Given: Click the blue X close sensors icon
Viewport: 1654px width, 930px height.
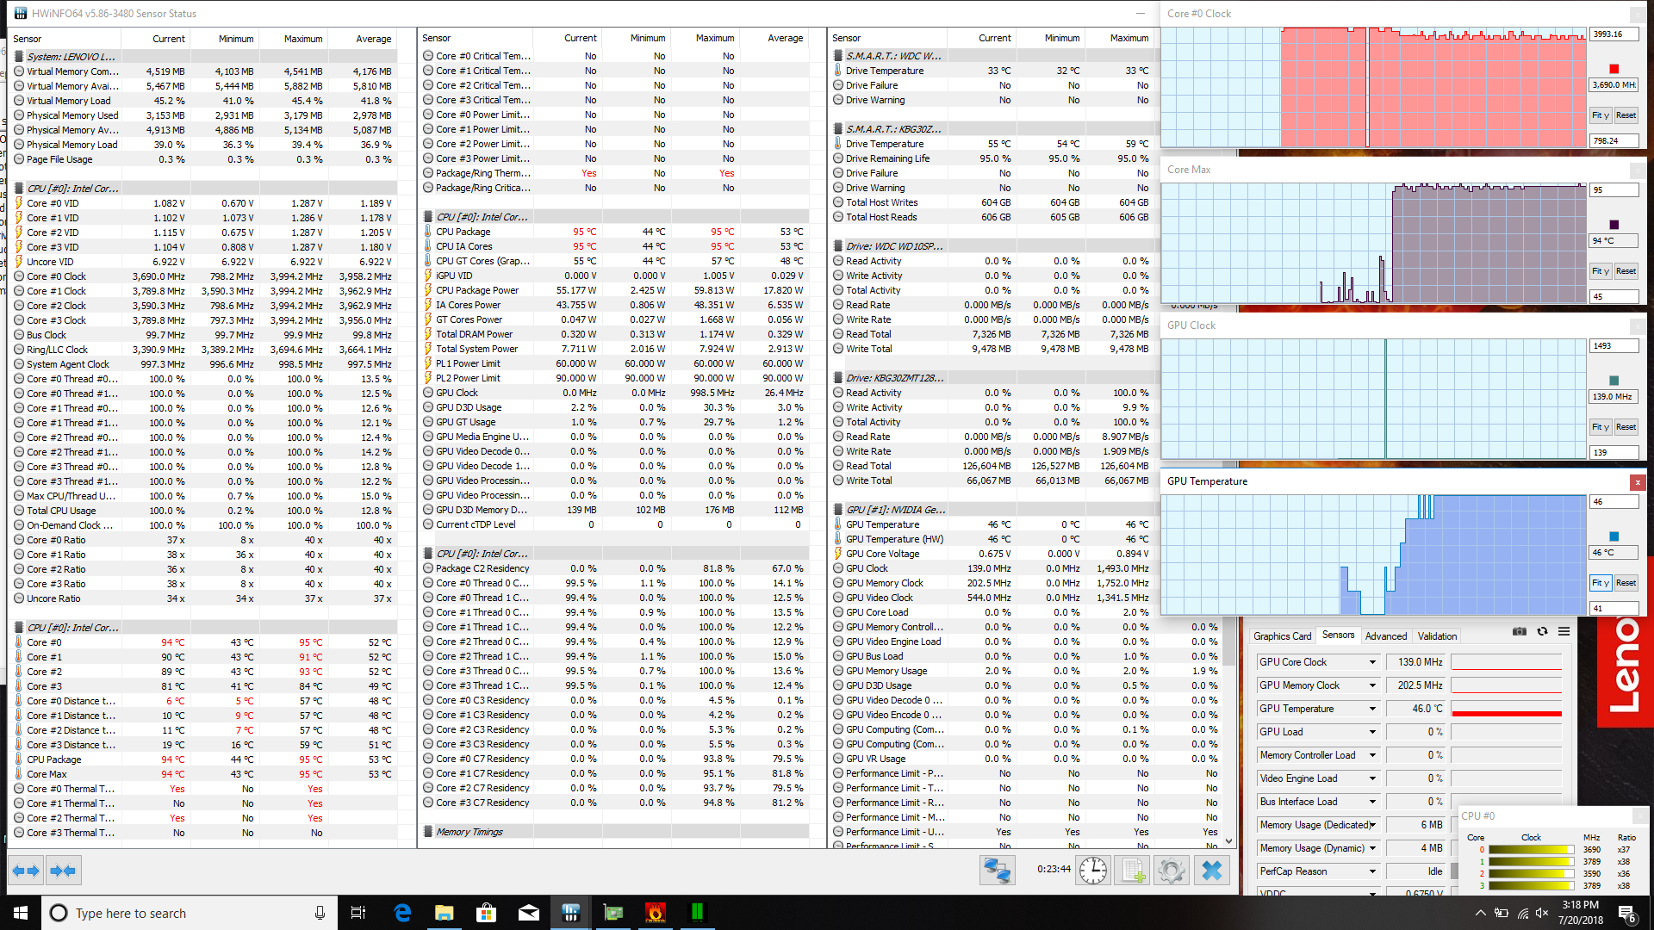Looking at the screenshot, I should [1211, 871].
